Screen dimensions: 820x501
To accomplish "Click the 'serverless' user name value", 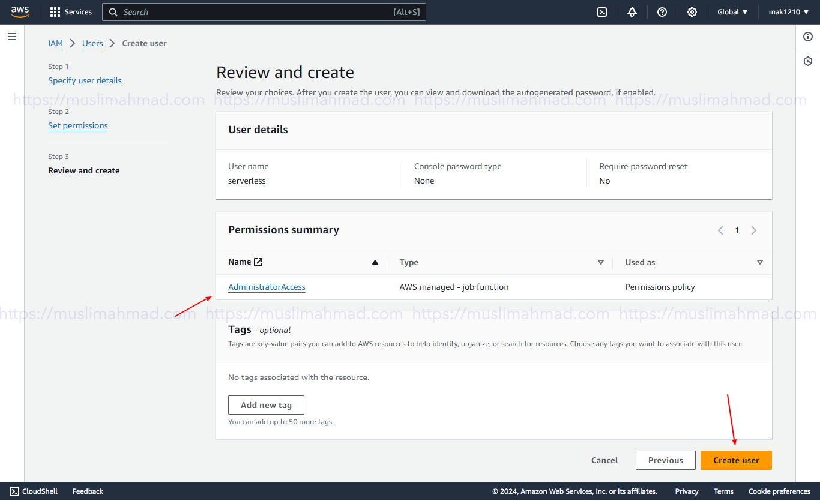I will [x=247, y=181].
